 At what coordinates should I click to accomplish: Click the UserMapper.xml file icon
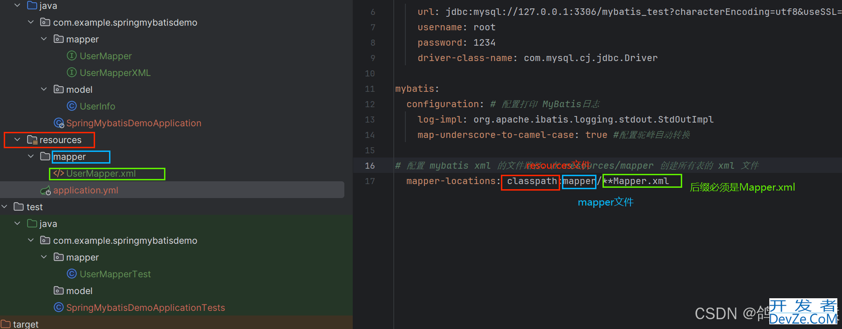coord(58,173)
